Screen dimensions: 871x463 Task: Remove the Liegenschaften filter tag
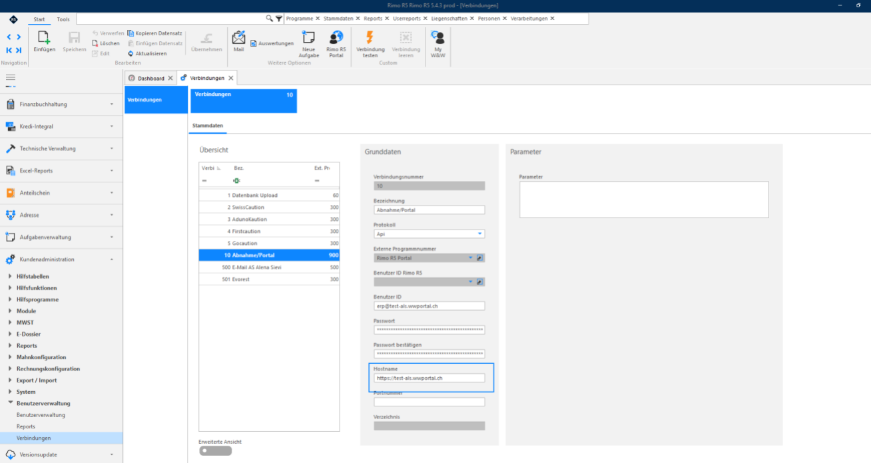coord(472,19)
